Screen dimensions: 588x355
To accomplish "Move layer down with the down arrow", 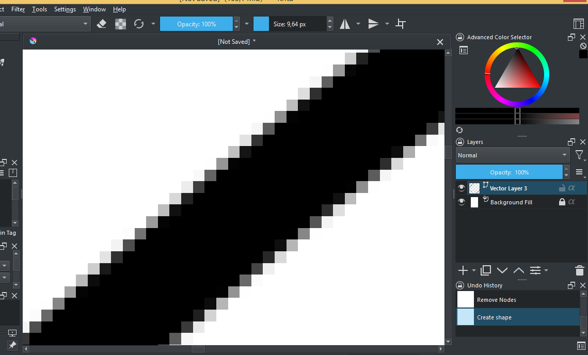I will coord(502,270).
